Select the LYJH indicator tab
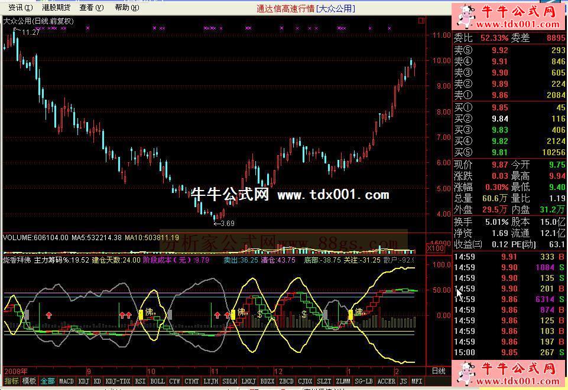 211,381
